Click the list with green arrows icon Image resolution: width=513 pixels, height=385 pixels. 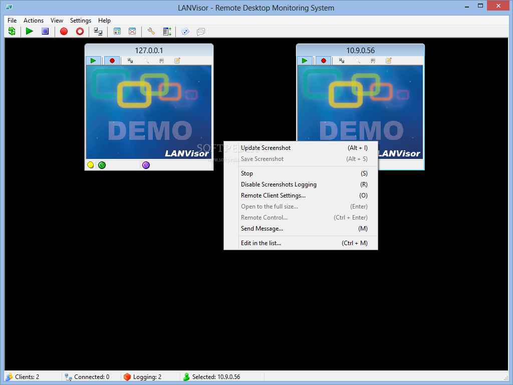coord(167,32)
